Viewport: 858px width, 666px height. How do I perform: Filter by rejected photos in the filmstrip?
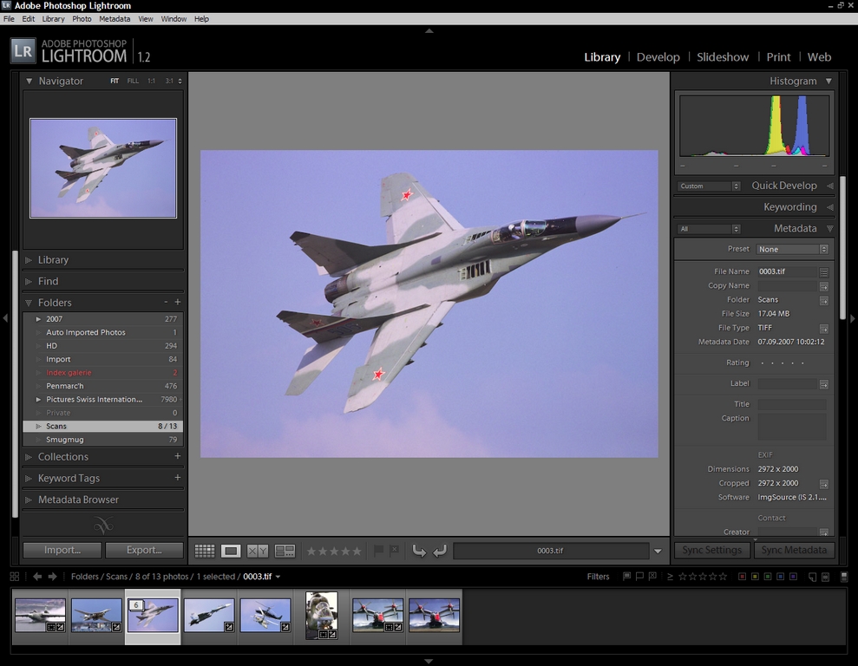point(652,577)
